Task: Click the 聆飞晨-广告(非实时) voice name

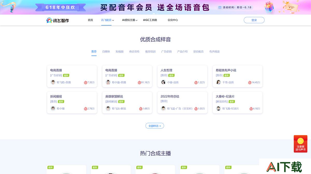Action: coord(180,108)
